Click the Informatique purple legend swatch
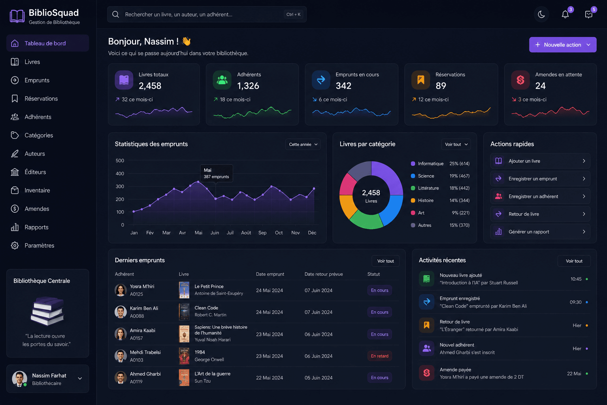The width and height of the screenshot is (607, 405). [413, 163]
